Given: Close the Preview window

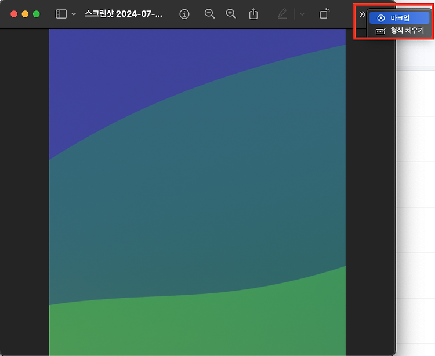Looking at the screenshot, I should 14,14.
